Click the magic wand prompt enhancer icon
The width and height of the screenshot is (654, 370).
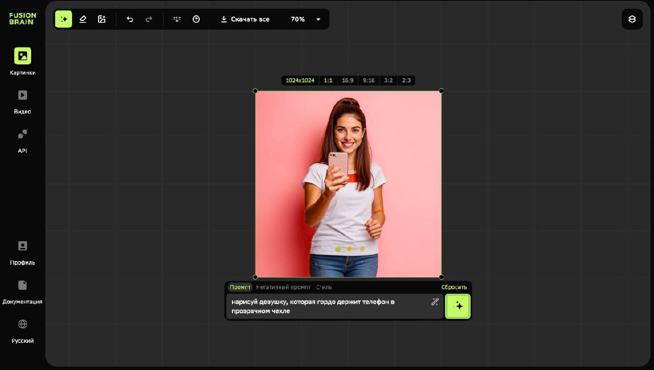click(x=435, y=302)
